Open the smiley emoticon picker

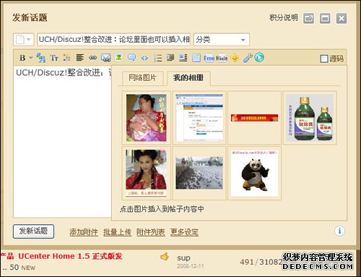tap(235, 58)
